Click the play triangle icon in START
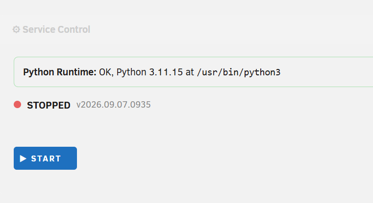Image resolution: width=373 pixels, height=203 pixels. 23,158
